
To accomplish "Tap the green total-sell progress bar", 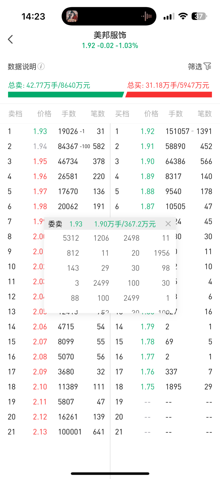I will (66, 95).
